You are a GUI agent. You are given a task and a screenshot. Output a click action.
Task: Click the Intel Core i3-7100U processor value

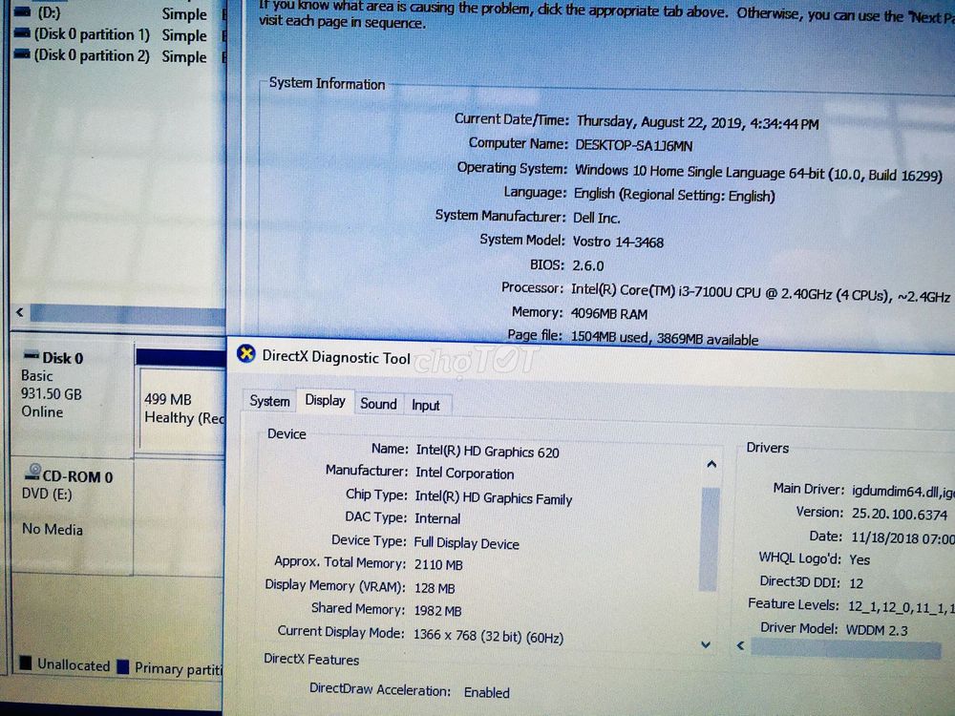[x=761, y=292]
